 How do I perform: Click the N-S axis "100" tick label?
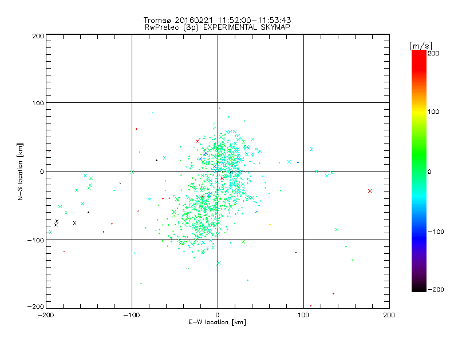click(38, 103)
